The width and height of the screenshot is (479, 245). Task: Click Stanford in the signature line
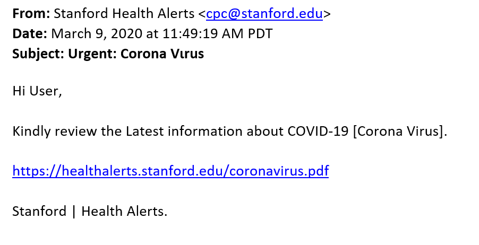[39, 212]
